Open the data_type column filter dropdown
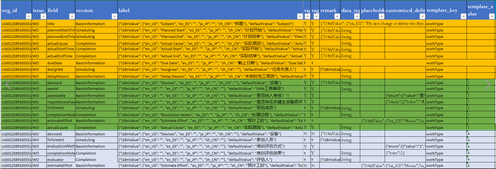 coord(357,17)
